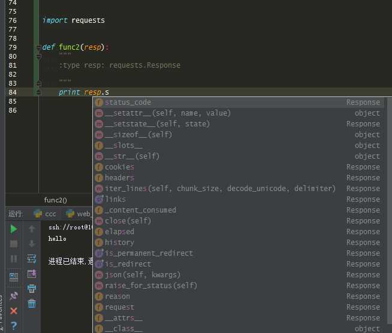Clear console with the trash icon
Viewport: 392px width, 333px height.
pyautogui.click(x=32, y=304)
